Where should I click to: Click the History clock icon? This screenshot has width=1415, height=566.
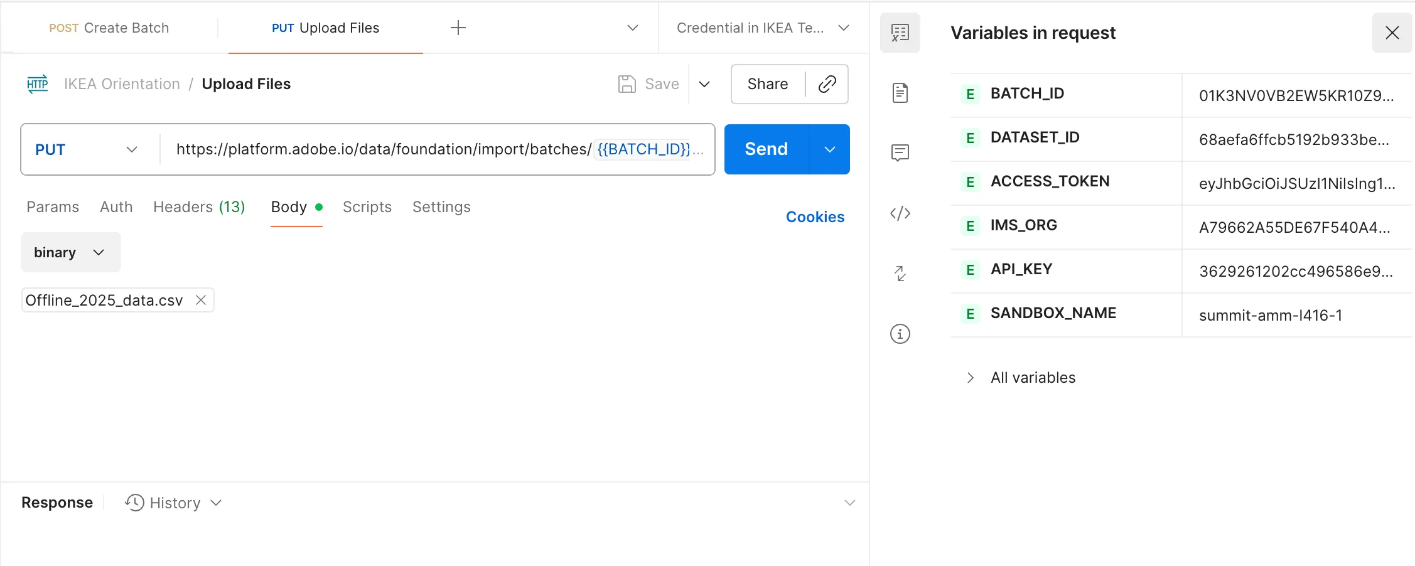(x=134, y=503)
